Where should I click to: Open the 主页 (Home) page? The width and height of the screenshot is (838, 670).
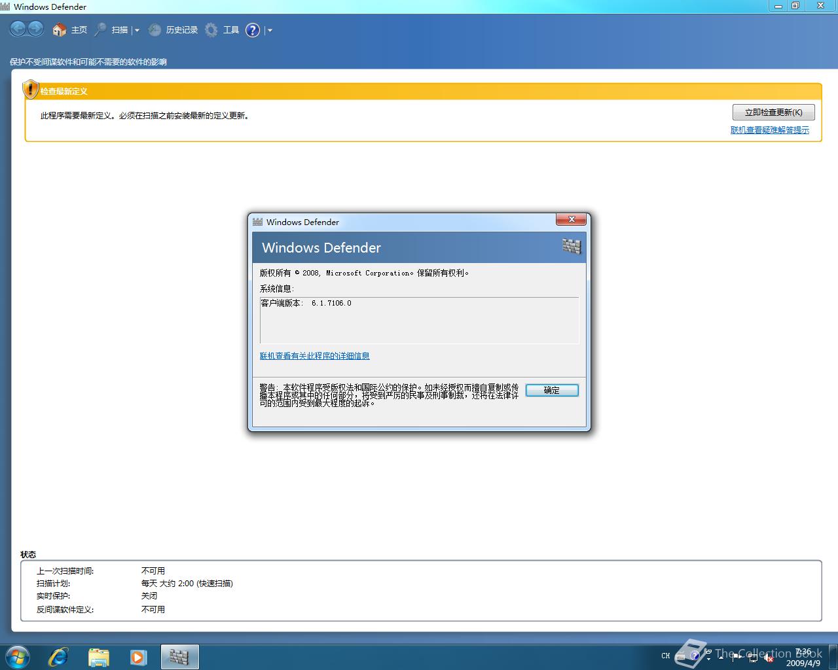(x=70, y=29)
